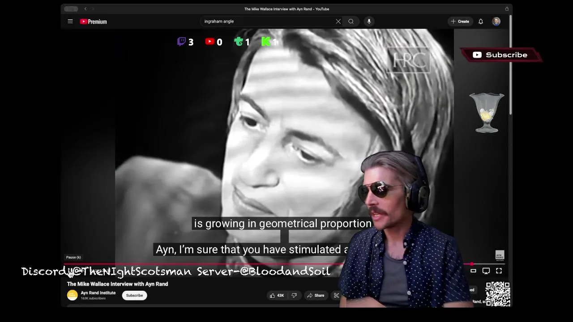Click the QR code overlay
573x322 pixels.
pyautogui.click(x=498, y=294)
